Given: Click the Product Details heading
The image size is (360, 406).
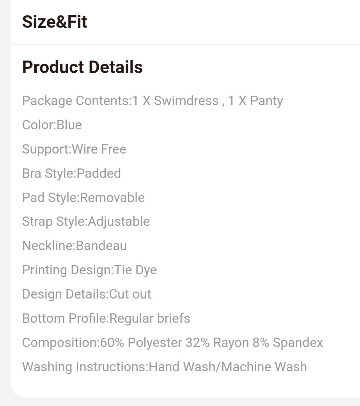Looking at the screenshot, I should point(82,67).
